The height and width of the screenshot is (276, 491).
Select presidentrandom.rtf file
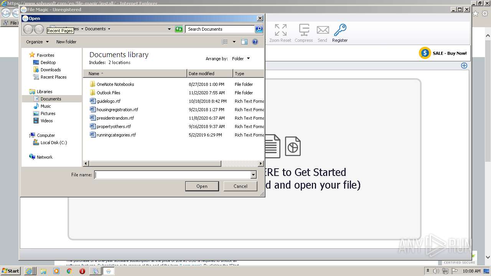pyautogui.click(x=112, y=118)
